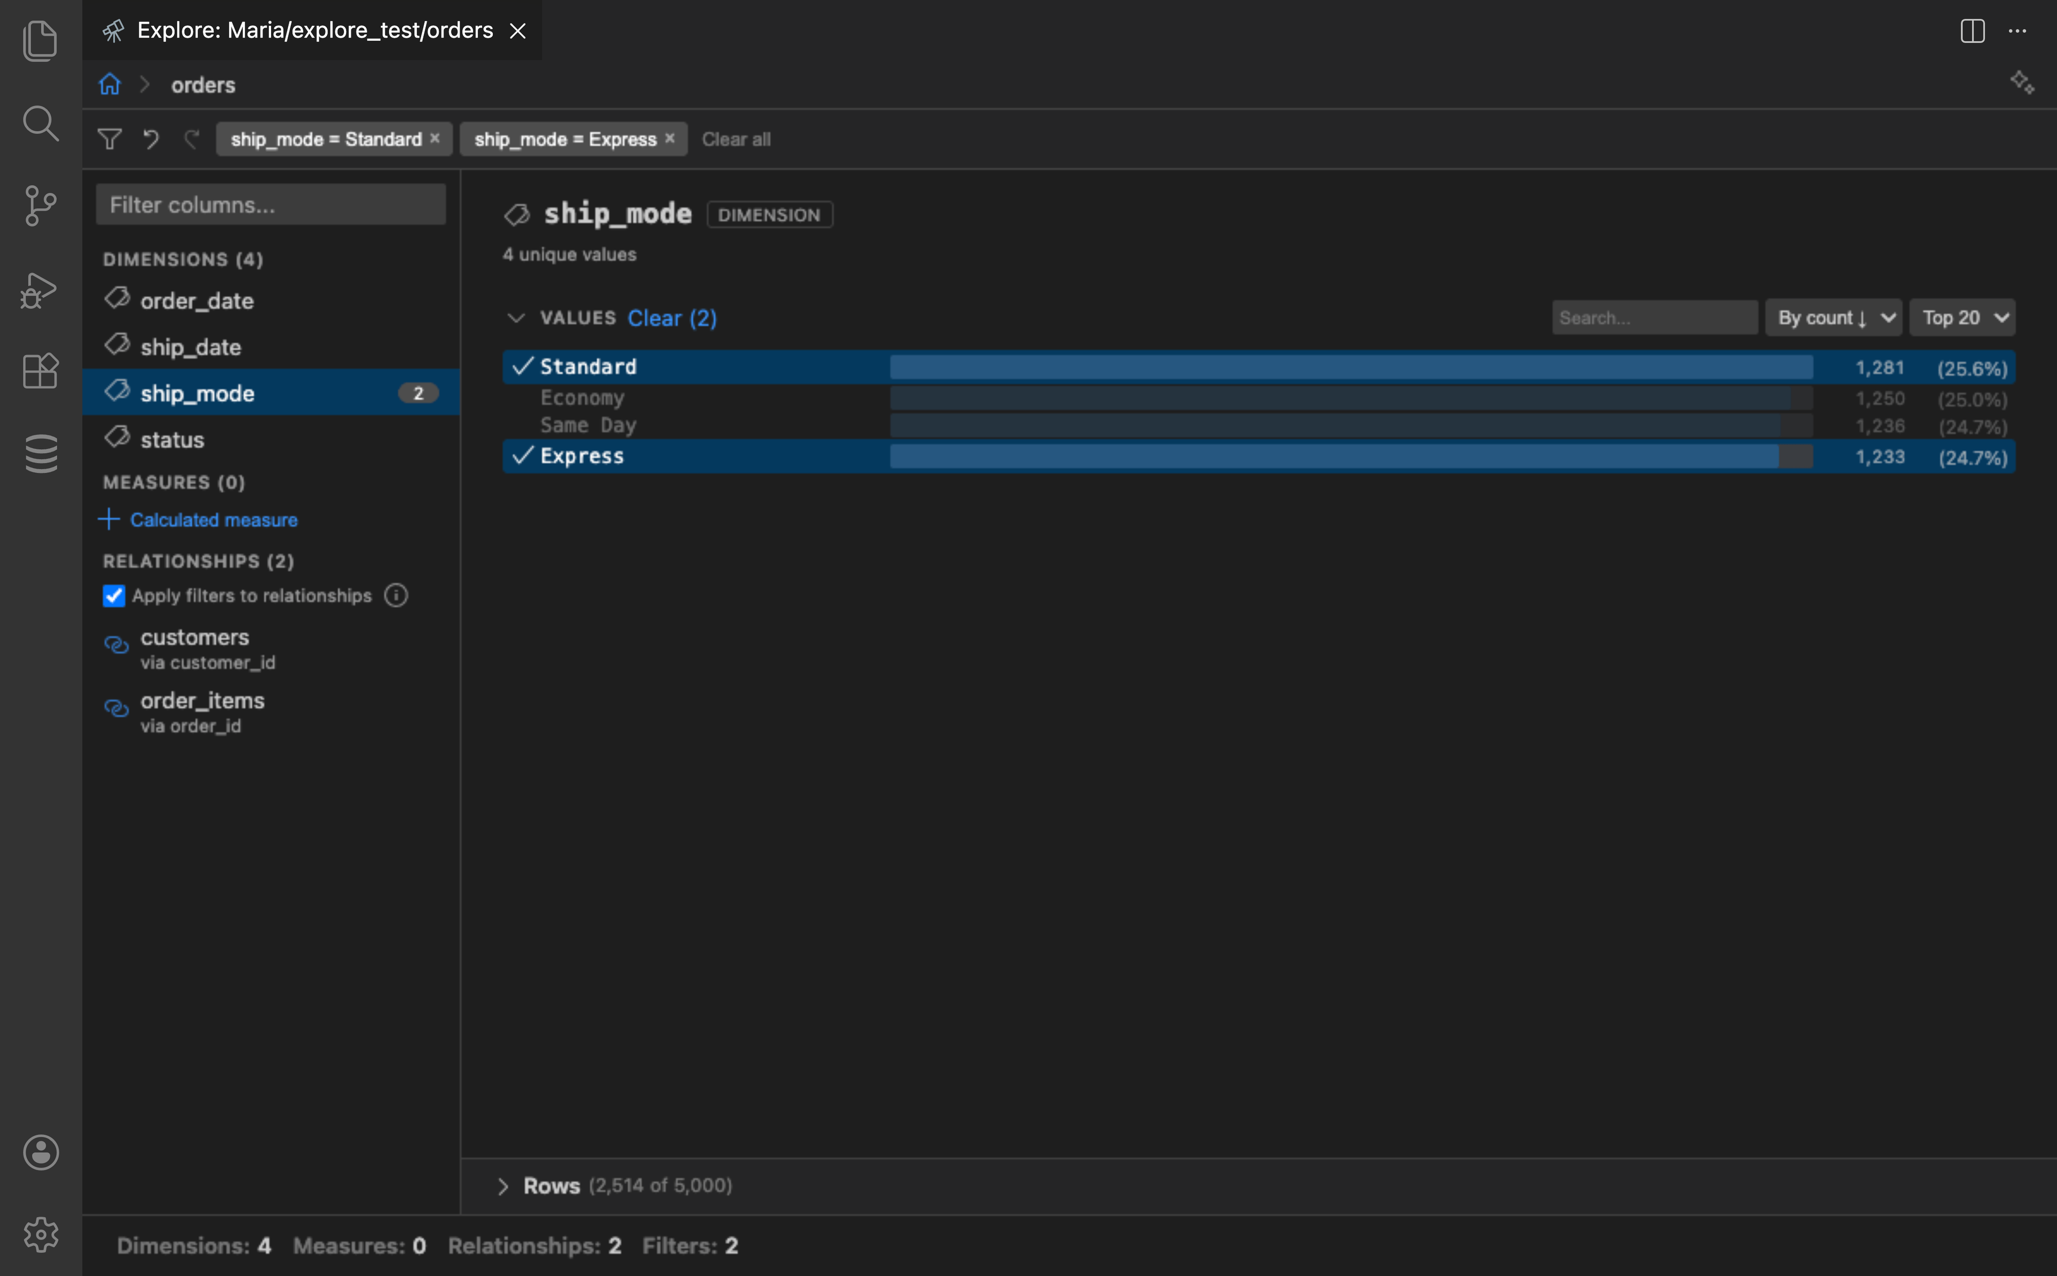Undo the last filter change
The width and height of the screenshot is (2057, 1276).
pyautogui.click(x=150, y=138)
